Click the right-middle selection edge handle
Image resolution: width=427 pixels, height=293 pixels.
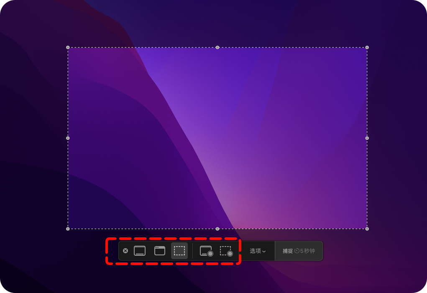tap(367, 138)
